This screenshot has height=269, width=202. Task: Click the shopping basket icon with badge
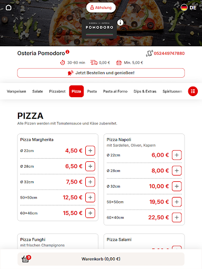pyautogui.click(x=26, y=259)
